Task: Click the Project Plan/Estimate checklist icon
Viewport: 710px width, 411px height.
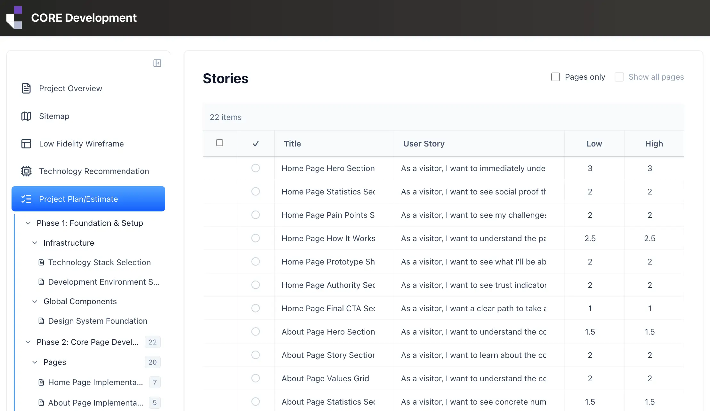Action: click(26, 199)
